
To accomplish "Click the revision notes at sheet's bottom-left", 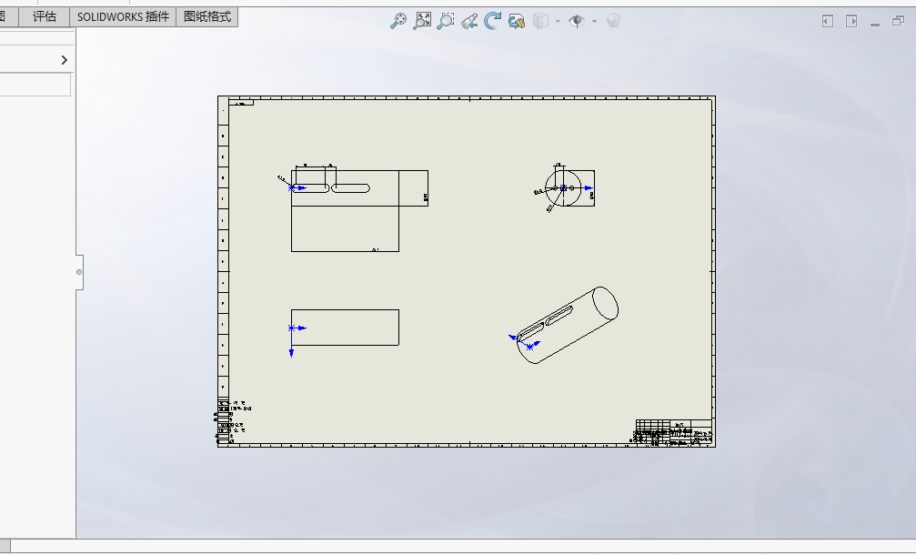I will click(232, 422).
